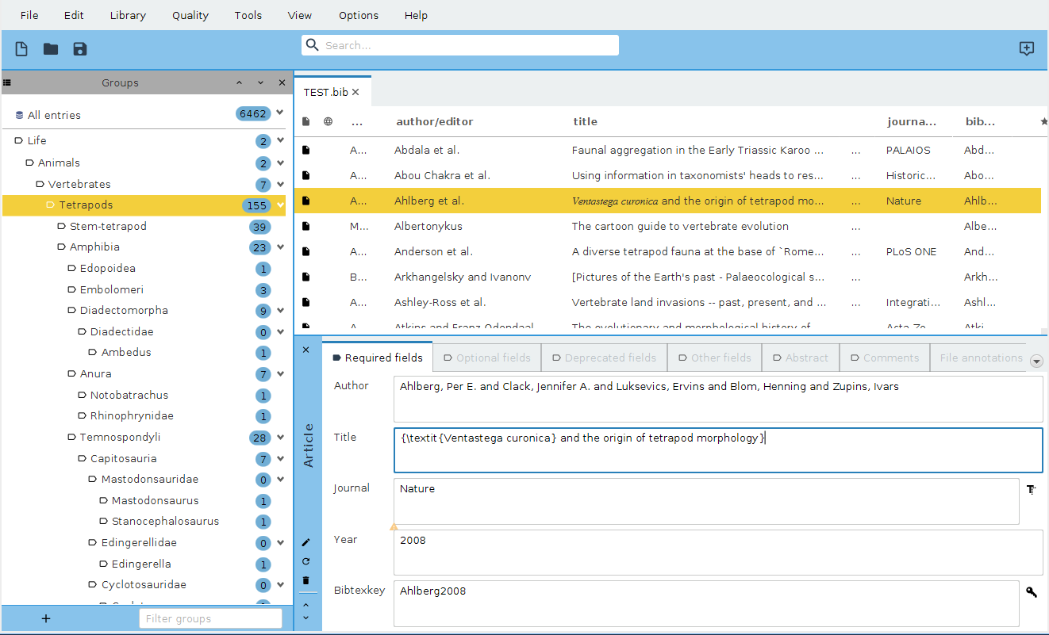This screenshot has height=635, width=1049.
Task: Close the TEST.bib tab
Action: (x=355, y=92)
